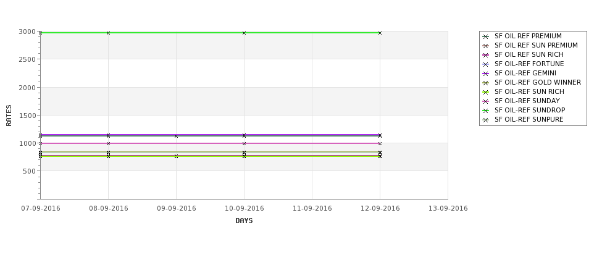Click the 3000 value on the rates axis
The width and height of the screenshot is (602, 265).
click(x=27, y=32)
